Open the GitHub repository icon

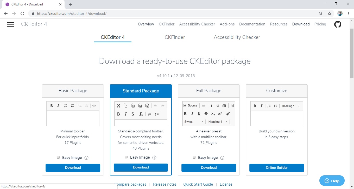point(338,24)
